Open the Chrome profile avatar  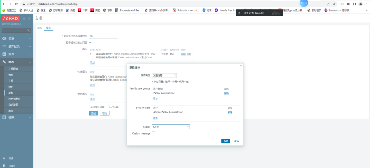point(361,4)
